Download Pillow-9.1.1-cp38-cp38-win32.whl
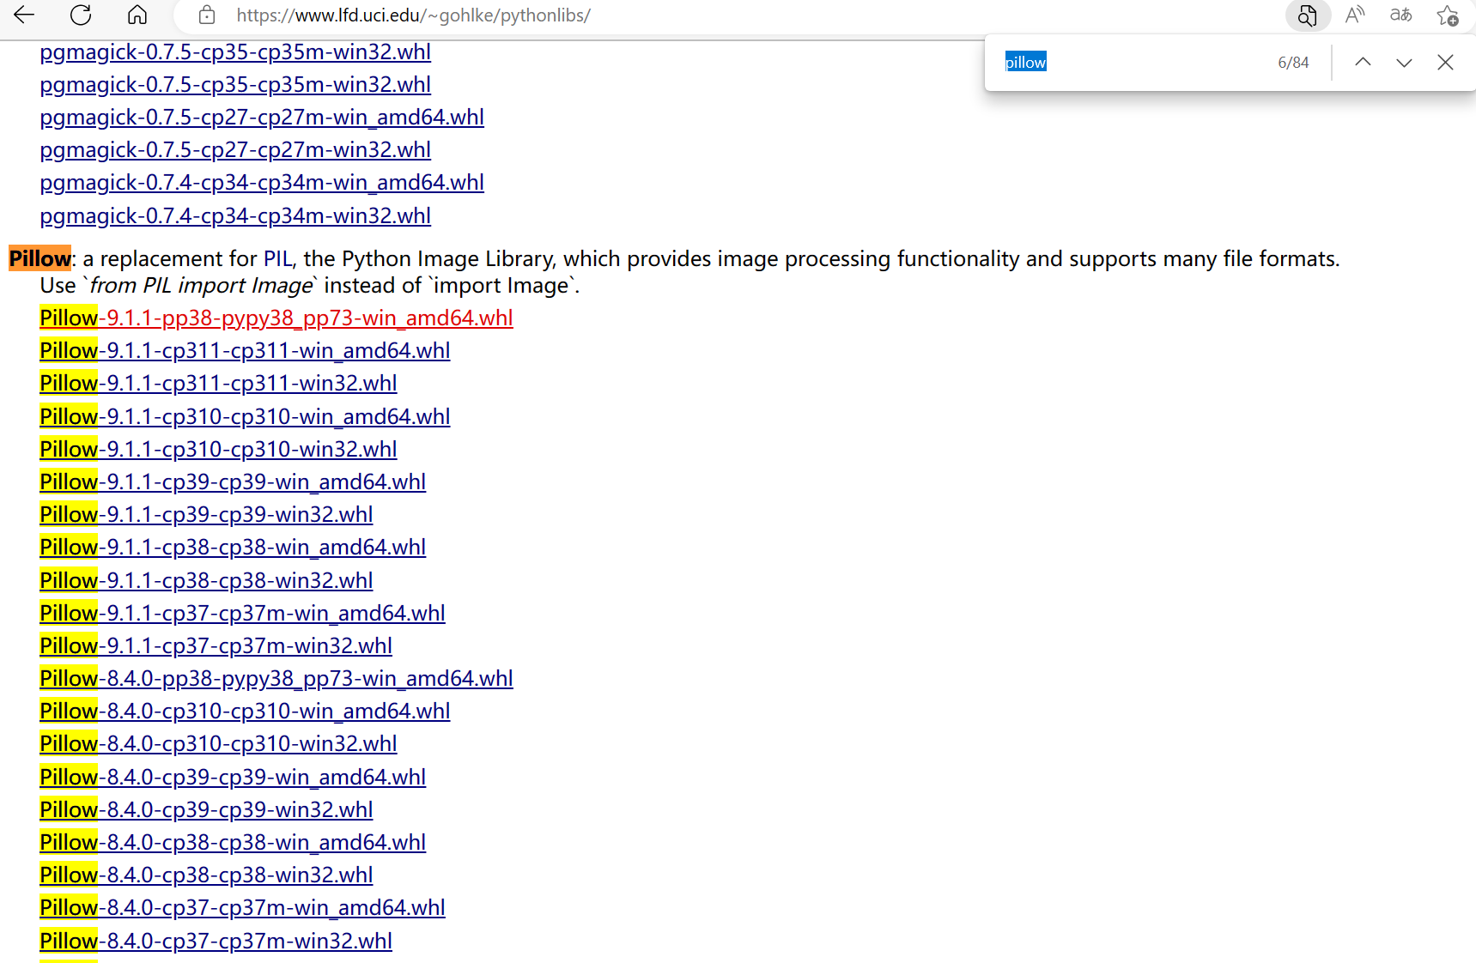The image size is (1476, 963). pos(206,580)
